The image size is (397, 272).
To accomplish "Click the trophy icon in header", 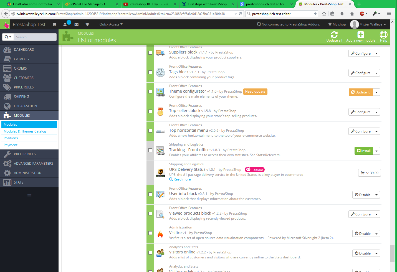I will [87, 24].
